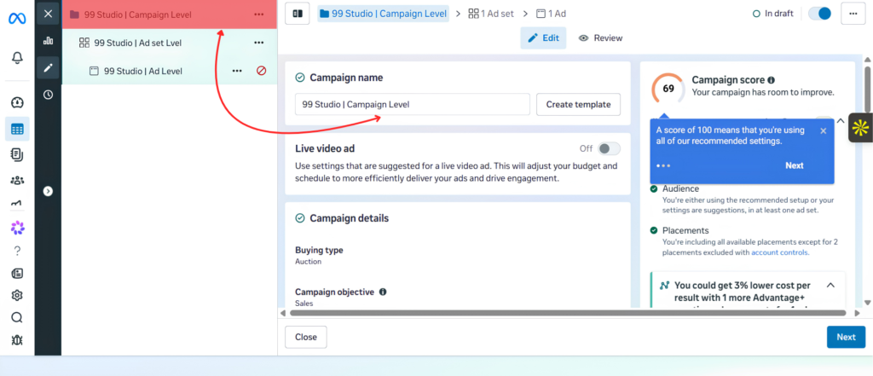Open more options for Campaign Level row

tap(259, 14)
